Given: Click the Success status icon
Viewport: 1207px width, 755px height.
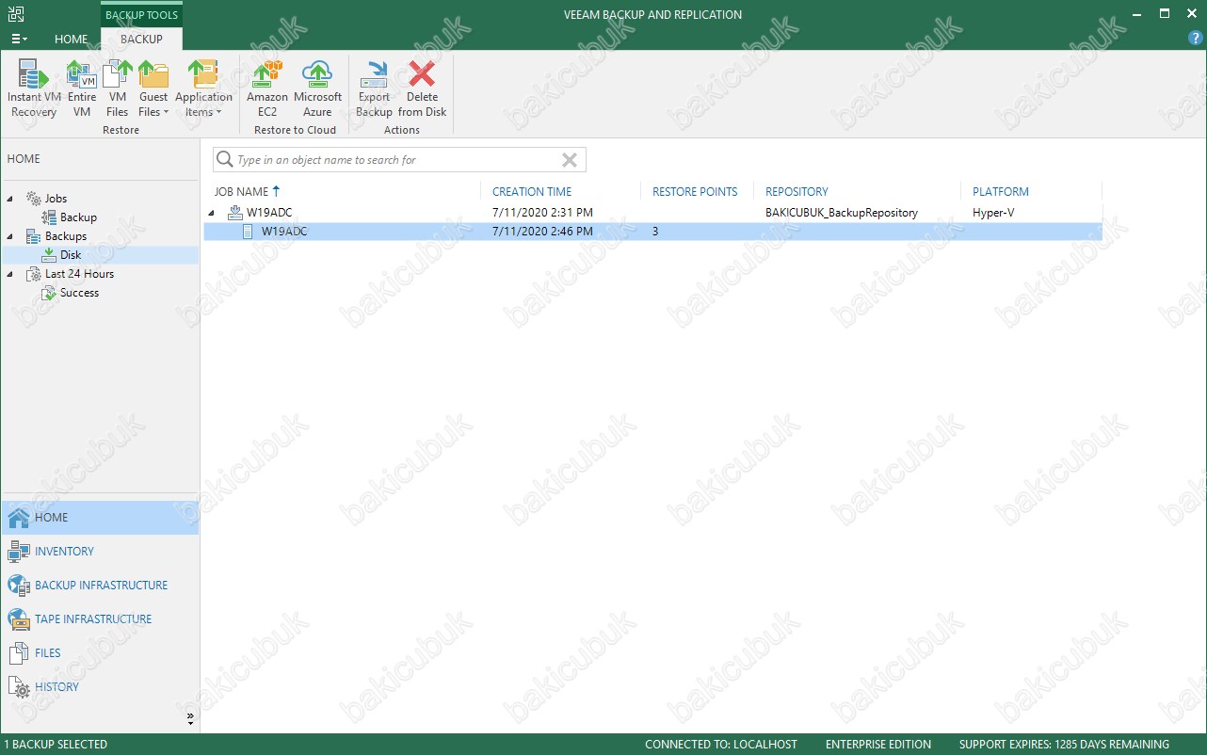Looking at the screenshot, I should (49, 293).
